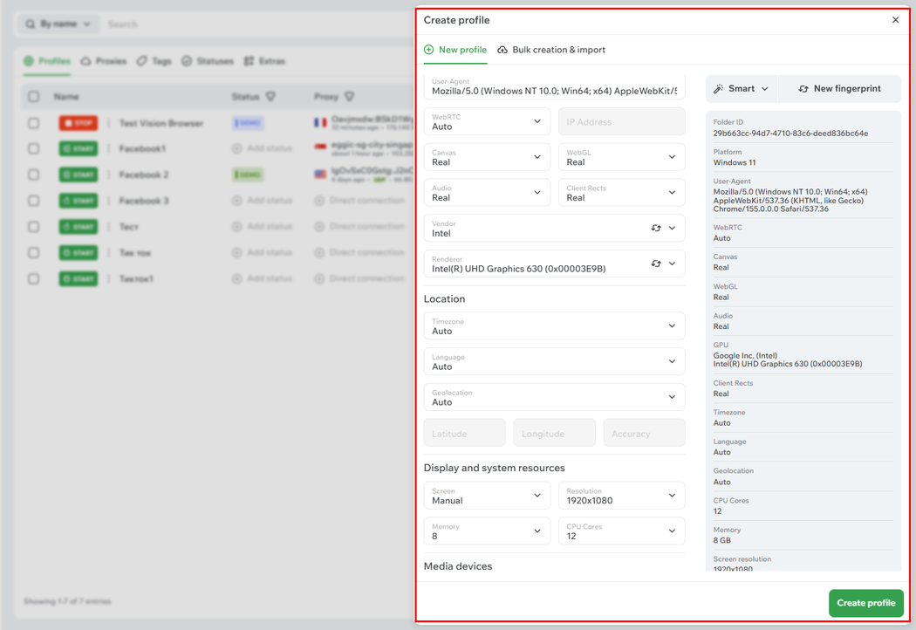Add status for Facebook1 row
Viewport: 916px width, 630px height.
[x=263, y=148]
